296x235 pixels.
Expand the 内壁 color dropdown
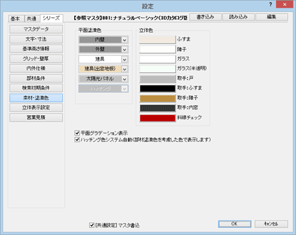pyautogui.click(x=124, y=40)
